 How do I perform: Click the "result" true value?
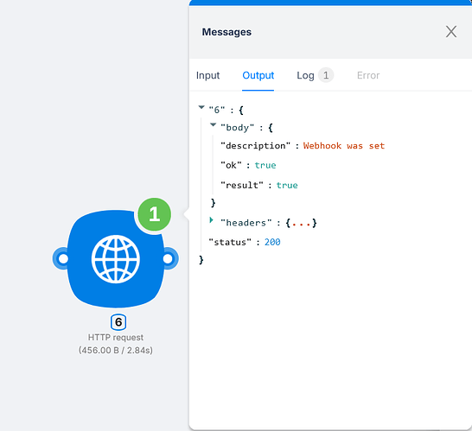[287, 186]
